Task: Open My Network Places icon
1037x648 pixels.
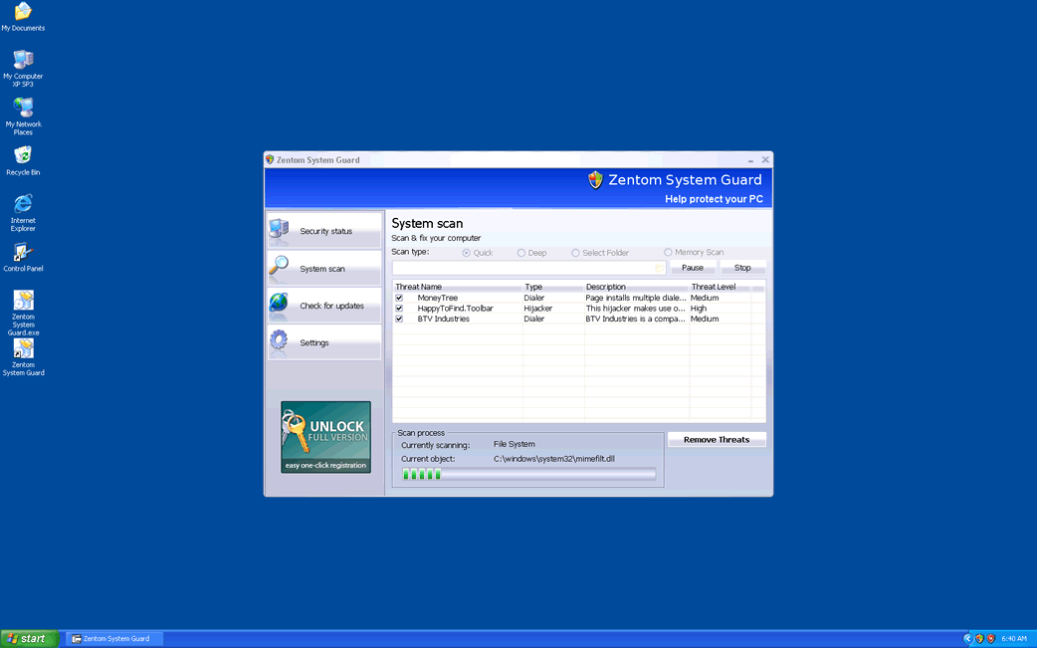Action: point(23,108)
